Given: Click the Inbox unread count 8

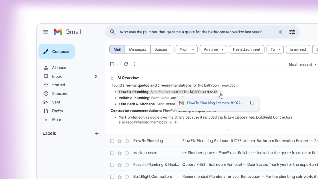Looking at the screenshot, I should [95, 76].
